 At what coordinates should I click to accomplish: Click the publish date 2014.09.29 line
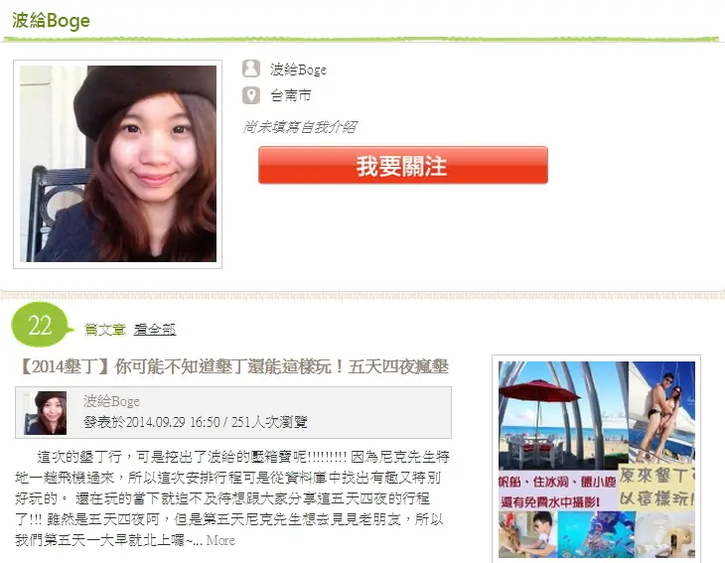pos(196,422)
